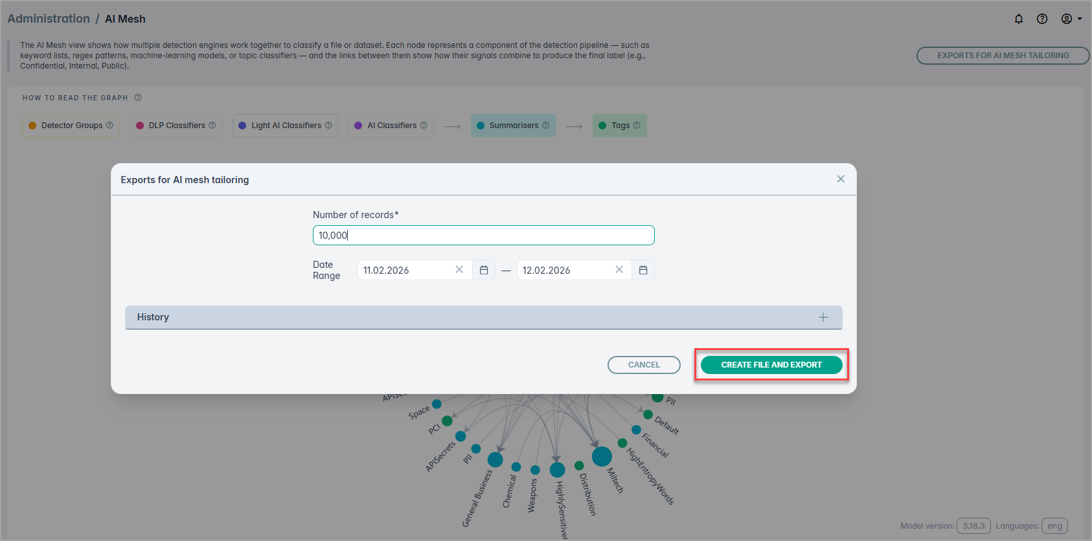This screenshot has width=1092, height=541.
Task: Click the plus icon in History bar
Action: point(823,317)
